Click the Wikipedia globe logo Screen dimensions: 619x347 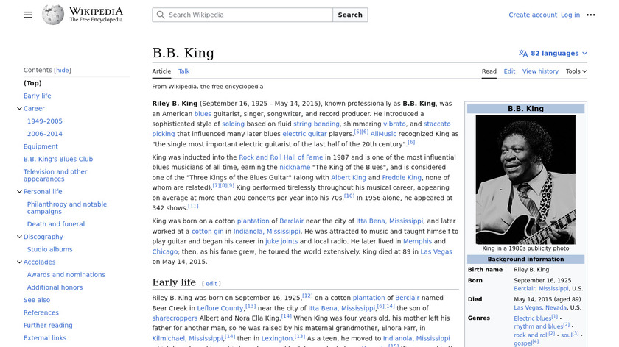pyautogui.click(x=53, y=15)
